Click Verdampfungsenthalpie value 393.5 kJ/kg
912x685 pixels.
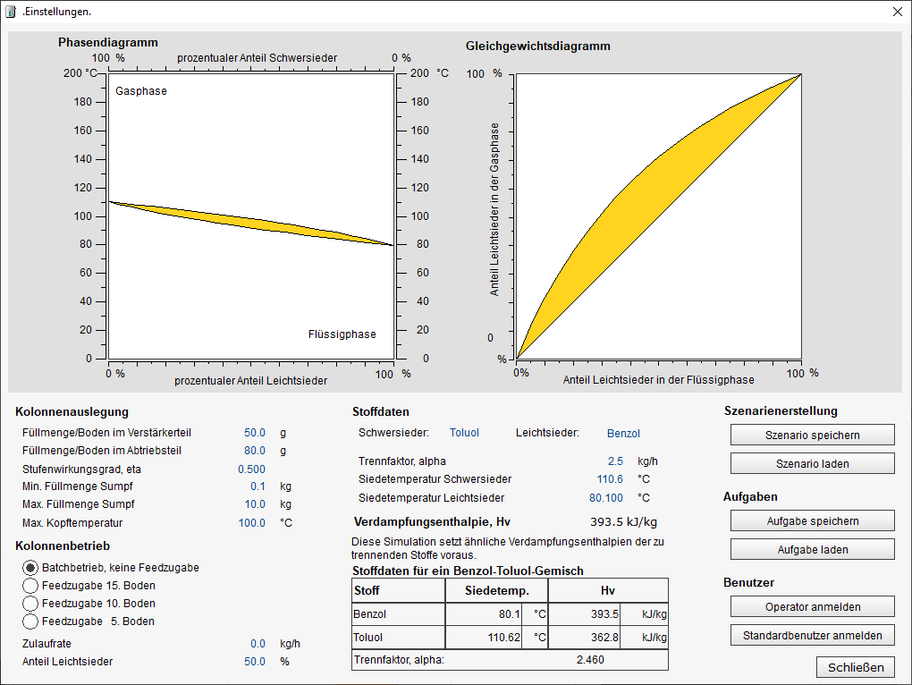(623, 521)
